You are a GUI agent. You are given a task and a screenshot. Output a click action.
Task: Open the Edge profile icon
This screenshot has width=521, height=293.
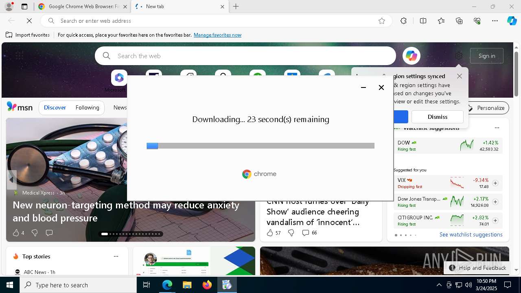click(x=9, y=7)
